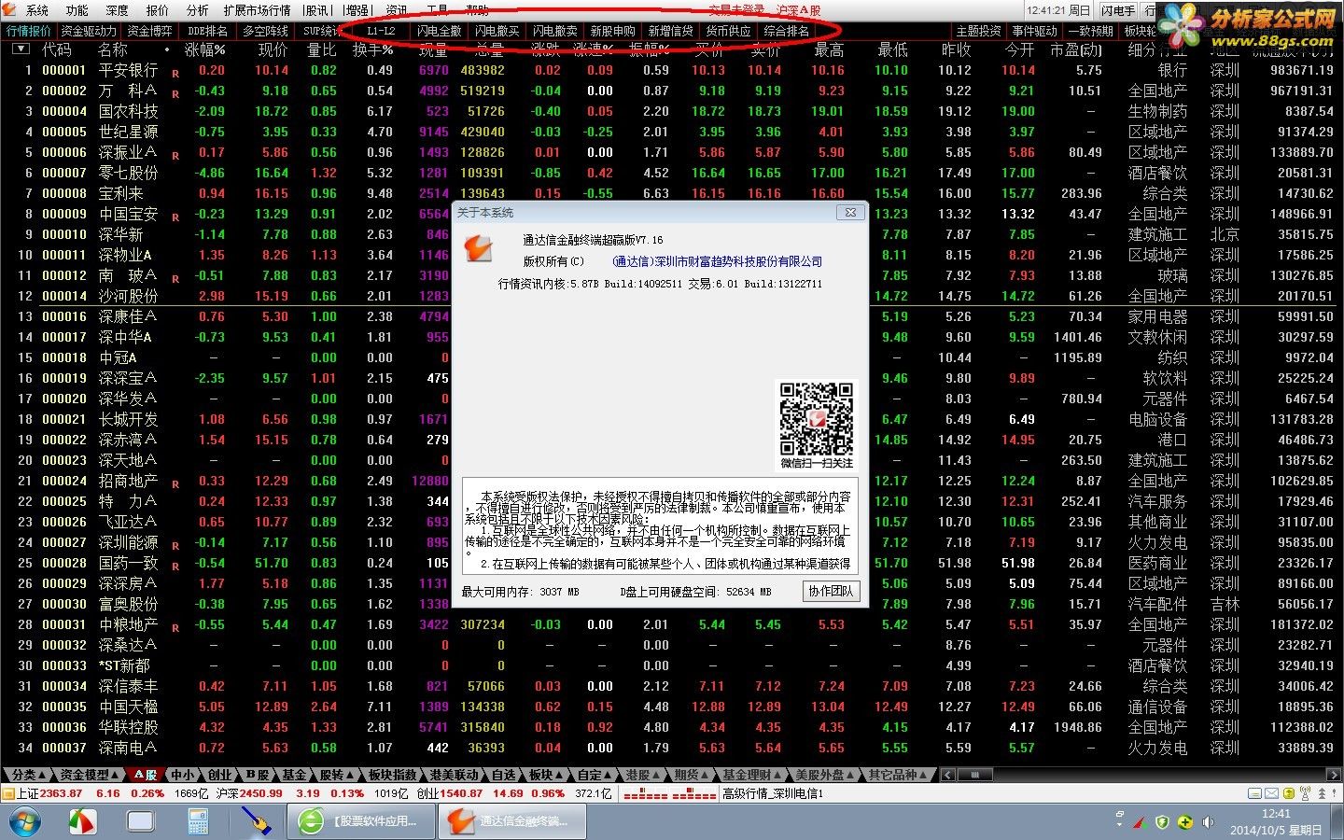Open the 功能 menu

pyautogui.click(x=77, y=10)
